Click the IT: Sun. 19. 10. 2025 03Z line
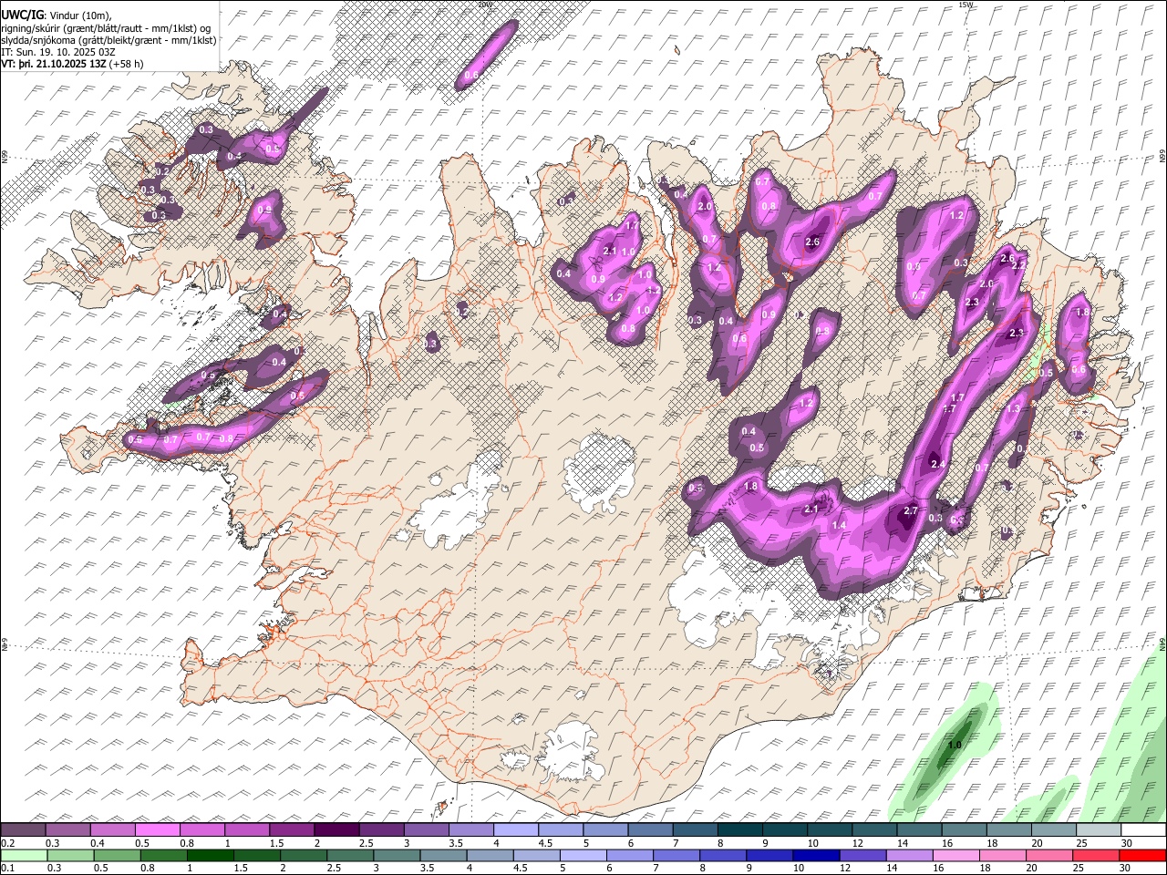 [x=57, y=52]
